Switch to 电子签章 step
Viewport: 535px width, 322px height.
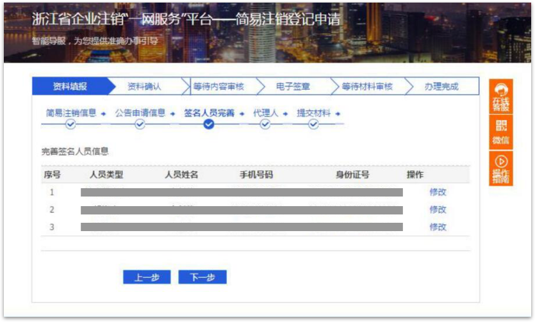click(293, 86)
